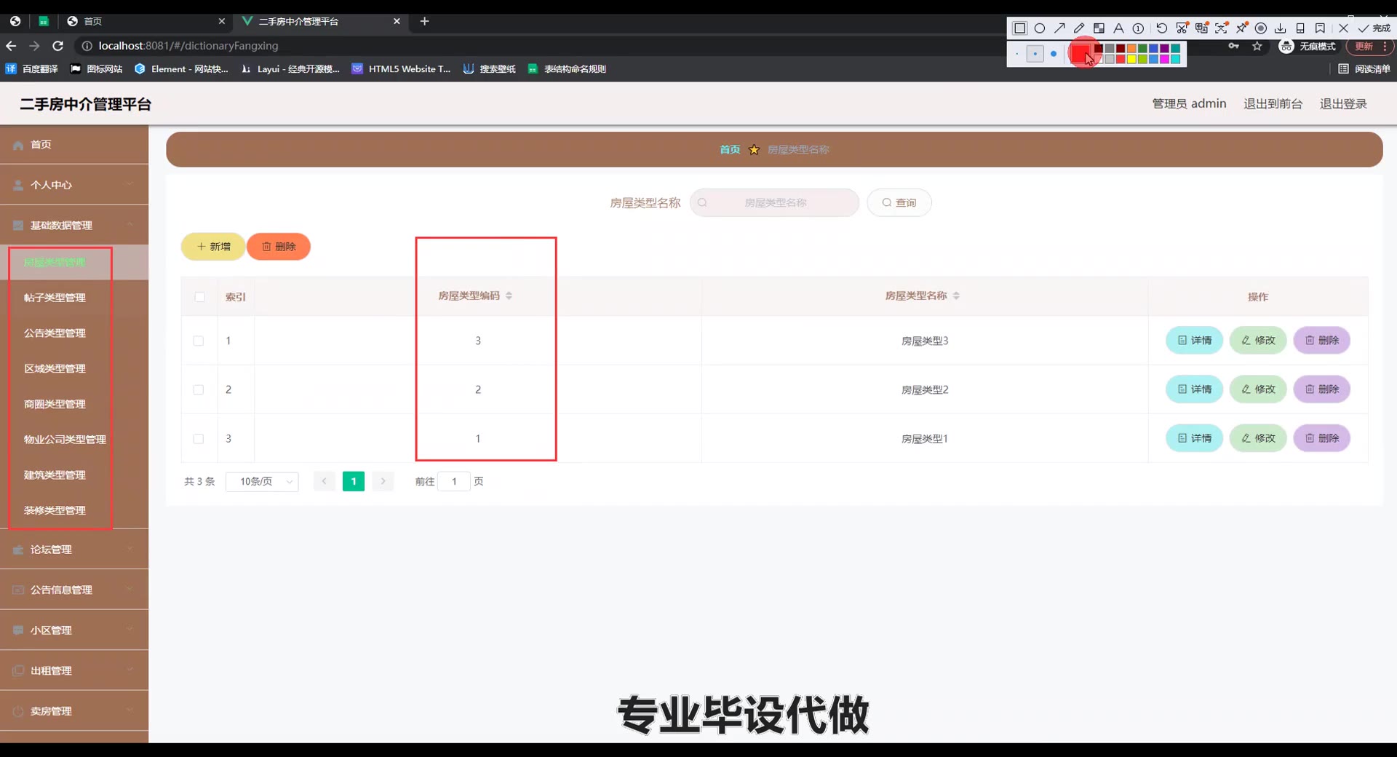
Task: Save the screenshot with download icon
Action: (x=1281, y=28)
